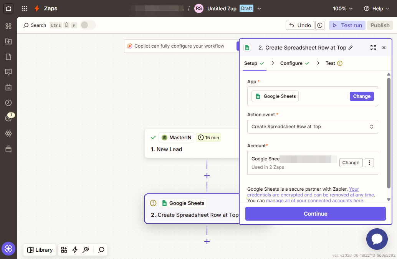Click the 15 min polling interval badge

coord(208,138)
